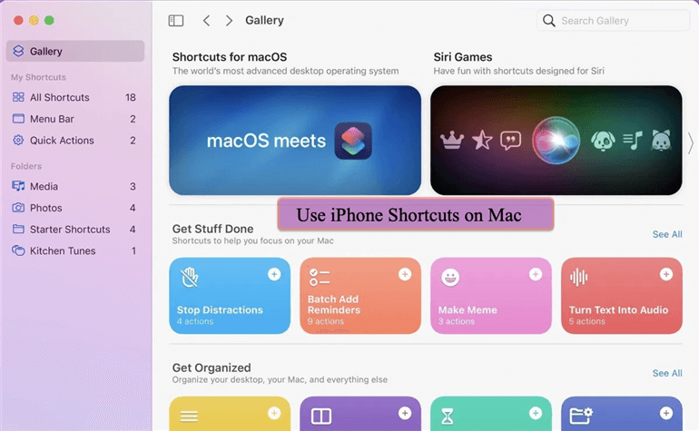The height and width of the screenshot is (431, 699).
Task: Select Gallery in the sidebar
Action: point(75,51)
